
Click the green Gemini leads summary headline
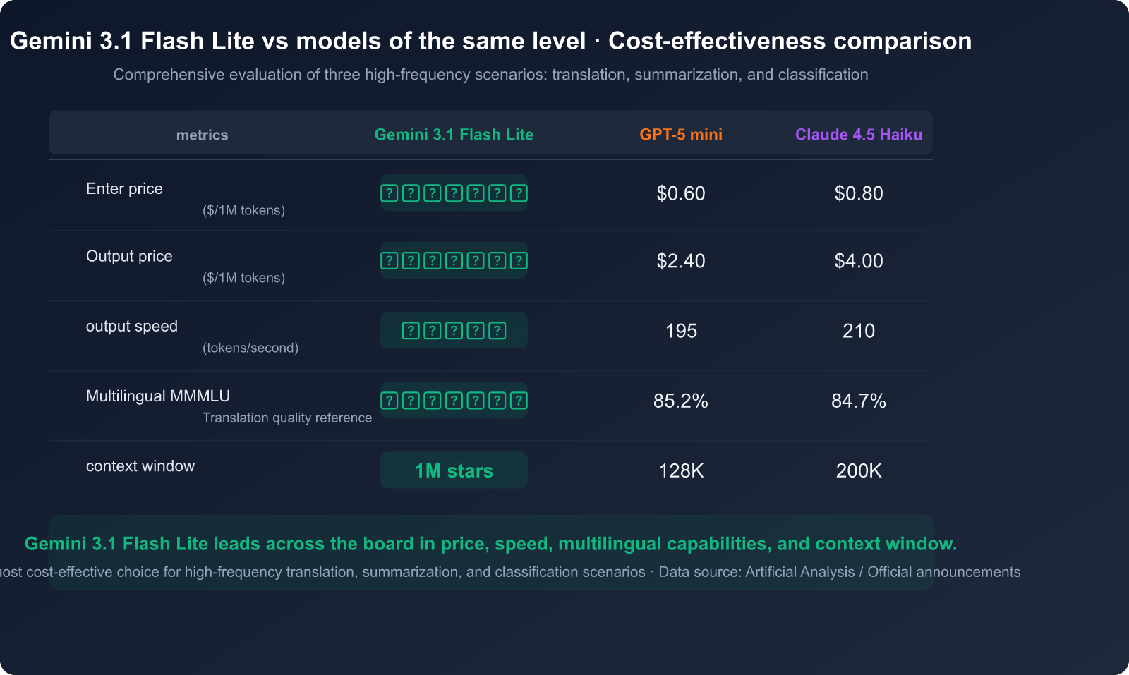tap(490, 544)
